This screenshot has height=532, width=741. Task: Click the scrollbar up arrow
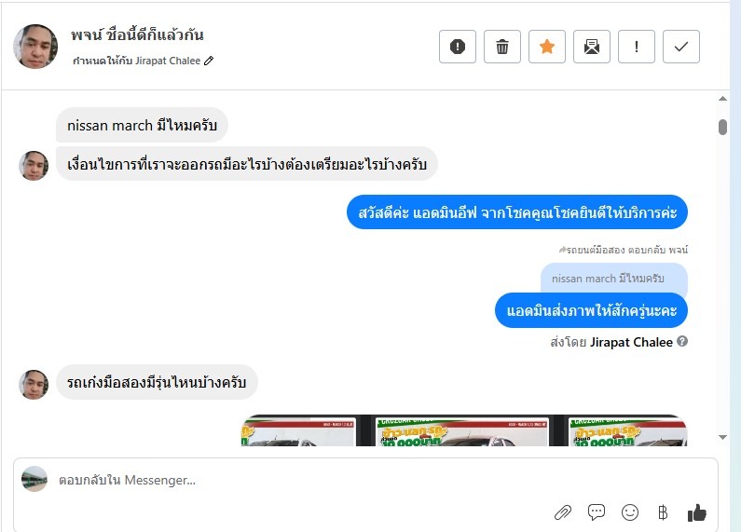pos(722,99)
